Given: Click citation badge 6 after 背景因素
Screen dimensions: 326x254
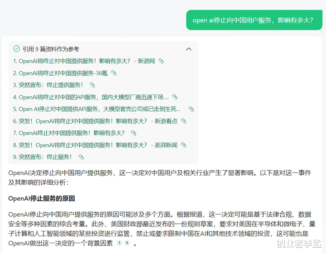Looking at the screenshot, I should pos(127,243).
